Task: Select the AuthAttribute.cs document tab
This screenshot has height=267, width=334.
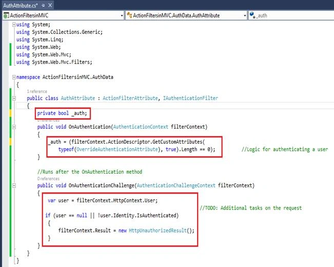Action: click(x=21, y=6)
